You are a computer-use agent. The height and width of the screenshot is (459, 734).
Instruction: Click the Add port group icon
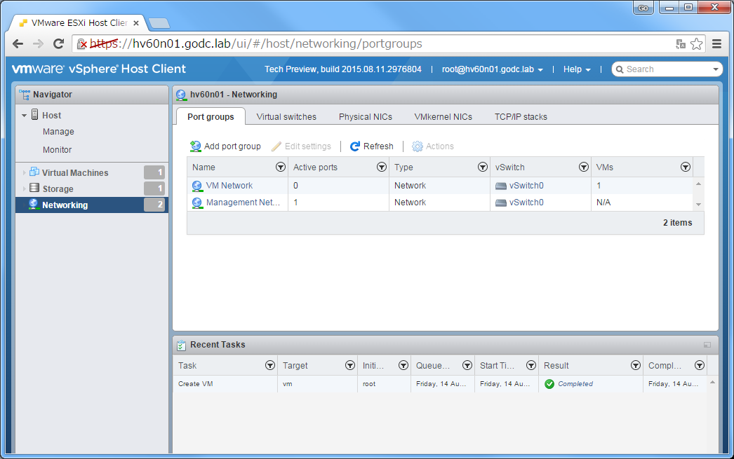point(195,146)
